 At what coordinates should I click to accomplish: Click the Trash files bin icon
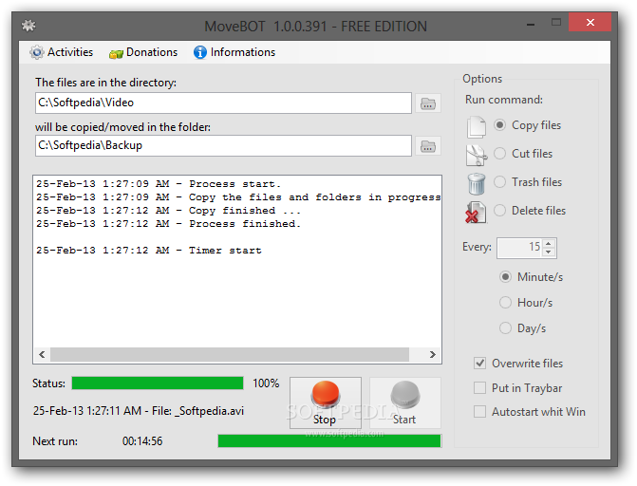477,183
